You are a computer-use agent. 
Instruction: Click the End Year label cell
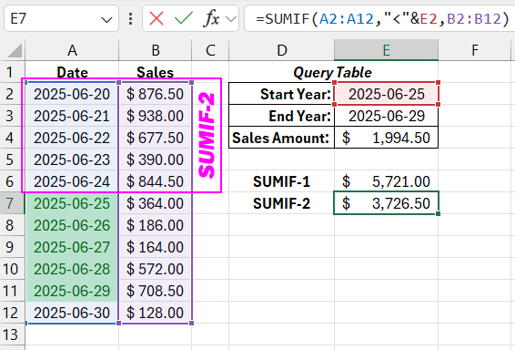(x=281, y=116)
